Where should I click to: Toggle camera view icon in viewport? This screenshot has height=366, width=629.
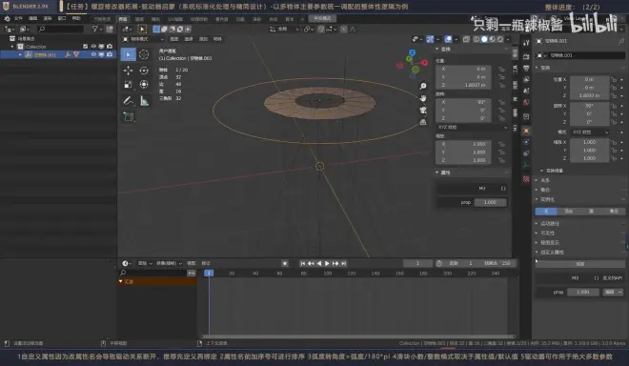point(423,110)
